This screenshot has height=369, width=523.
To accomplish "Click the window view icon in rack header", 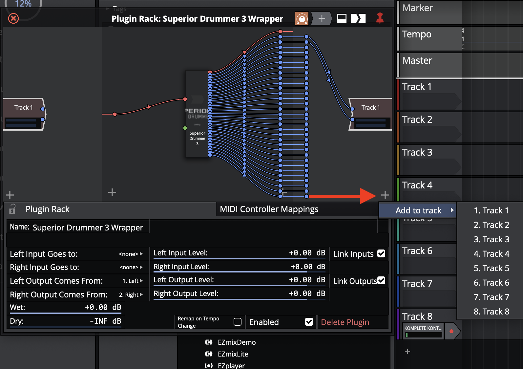I will pos(342,18).
